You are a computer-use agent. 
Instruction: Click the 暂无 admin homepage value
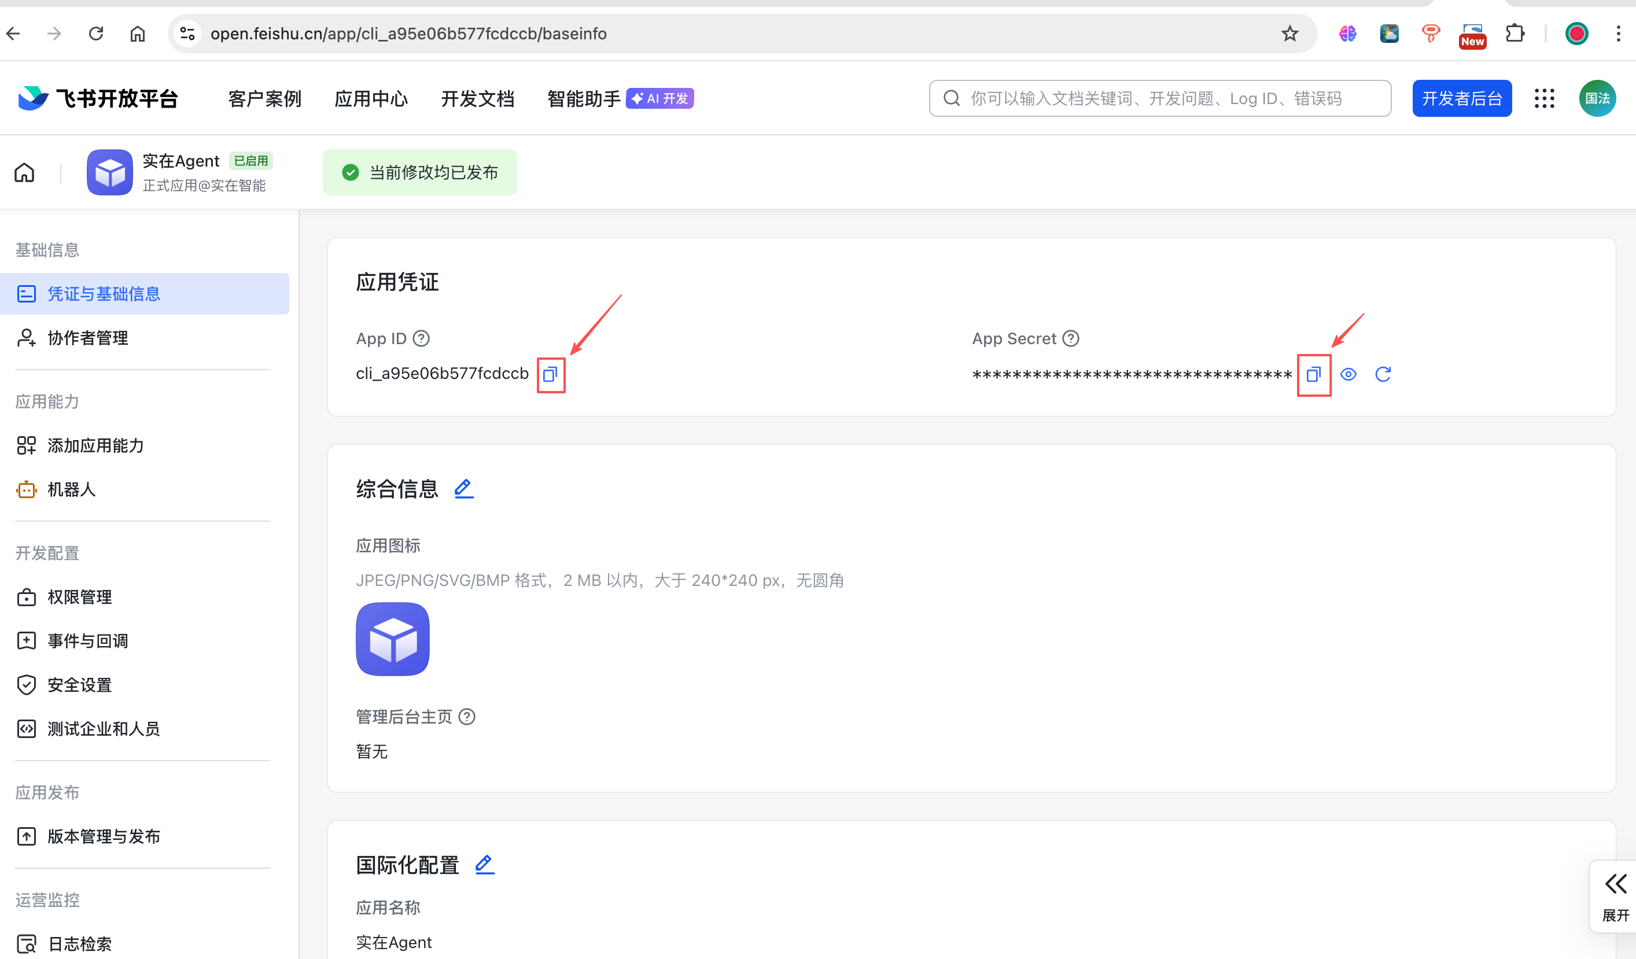372,751
